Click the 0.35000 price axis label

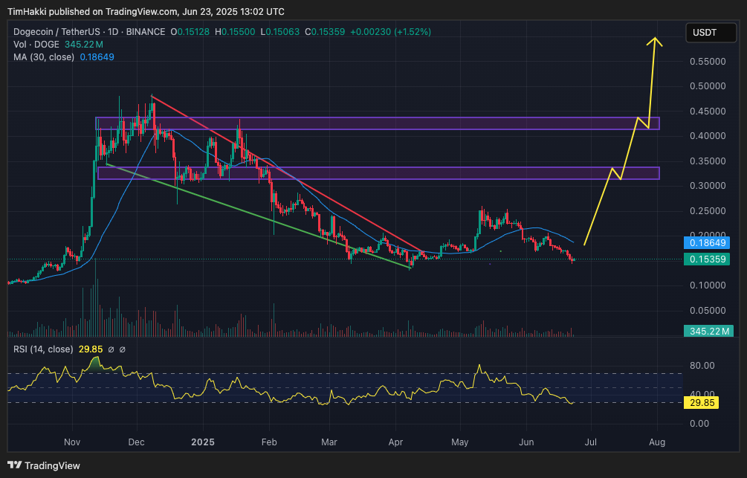[708, 161]
